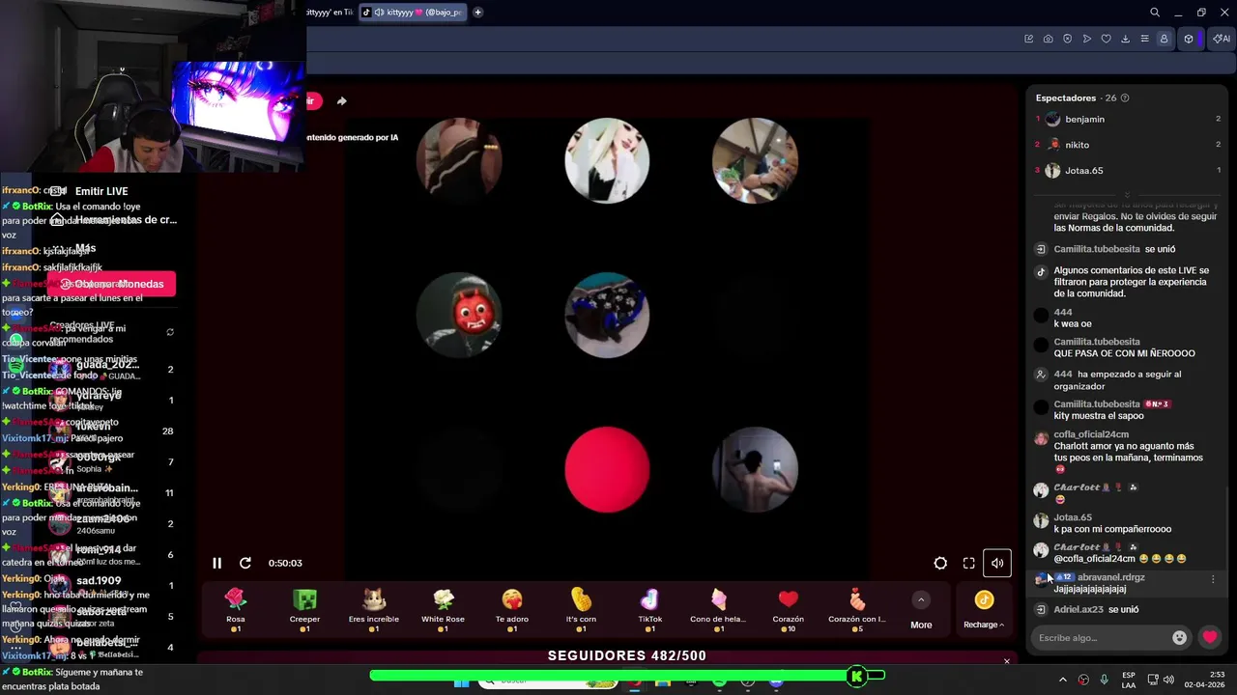The image size is (1237, 695).
Task: Open the player settings gear
Action: [940, 563]
